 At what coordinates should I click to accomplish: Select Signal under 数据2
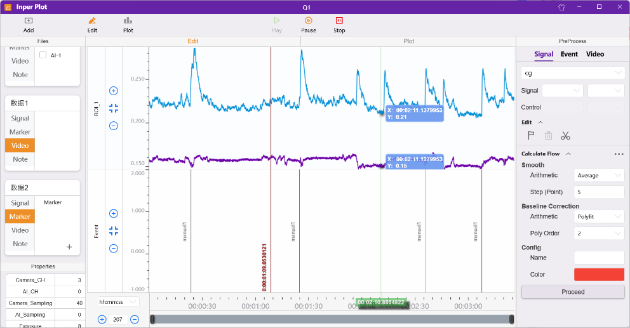[x=20, y=203]
